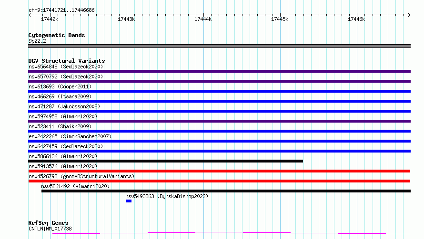Click the RefSeq Genes track title
Screen dimensions: 424x239
(x=48, y=223)
